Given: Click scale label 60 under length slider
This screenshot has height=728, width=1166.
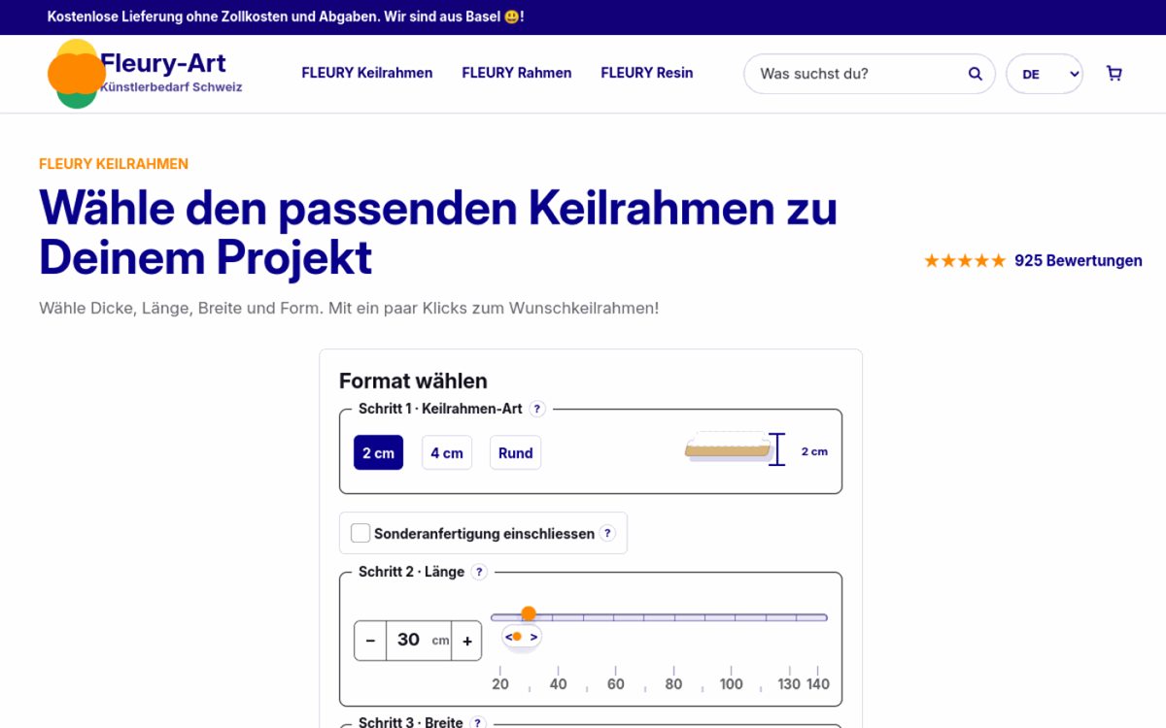Looking at the screenshot, I should tap(616, 684).
